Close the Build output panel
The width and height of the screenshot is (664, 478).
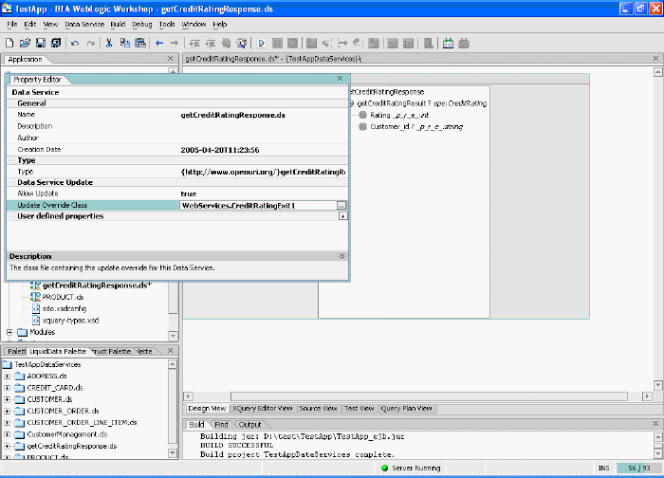pyautogui.click(x=655, y=423)
